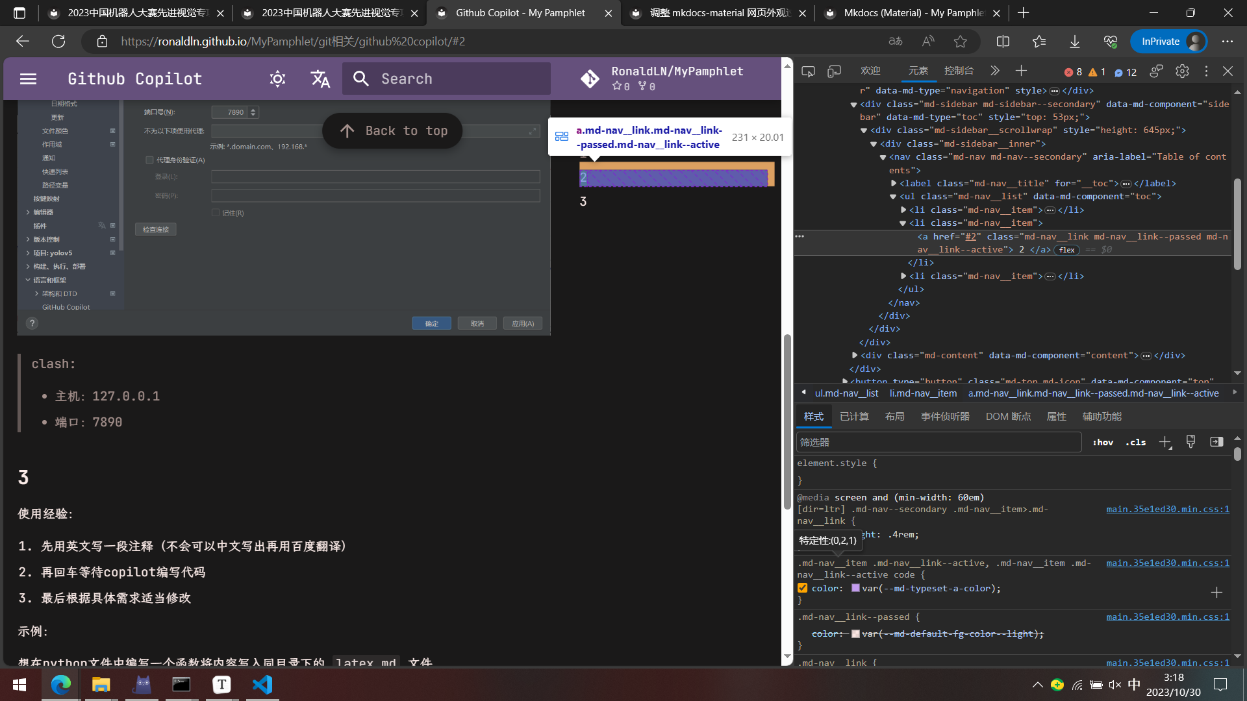
Task: Add this page to favorites star
Action: (x=961, y=42)
